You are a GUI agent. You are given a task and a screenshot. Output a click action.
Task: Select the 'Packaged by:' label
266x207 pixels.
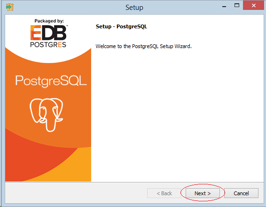[49, 21]
